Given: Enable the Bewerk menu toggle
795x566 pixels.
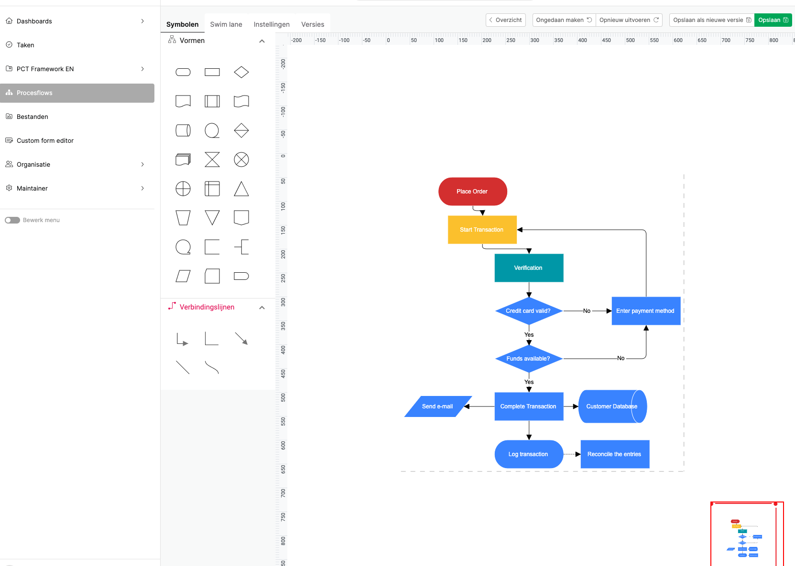Looking at the screenshot, I should [12, 220].
